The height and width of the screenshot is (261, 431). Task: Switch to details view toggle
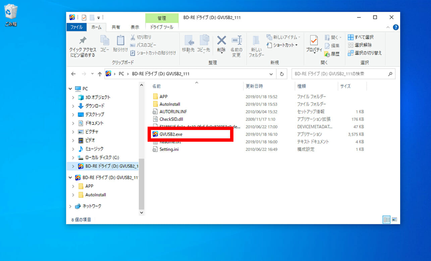coord(387,219)
